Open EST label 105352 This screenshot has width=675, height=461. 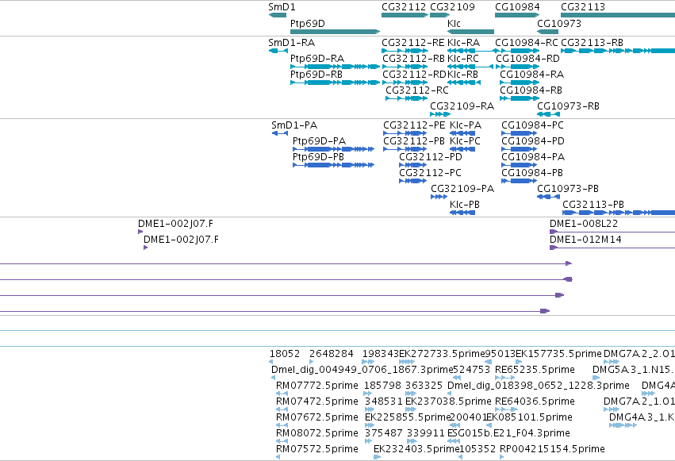click(477, 449)
